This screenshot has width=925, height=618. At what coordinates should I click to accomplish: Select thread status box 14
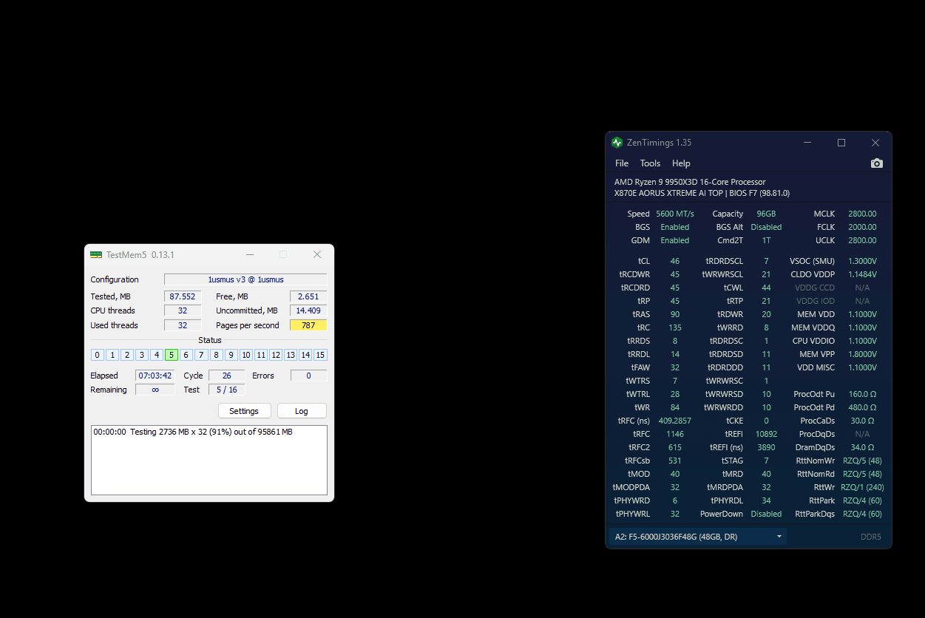[x=305, y=355]
